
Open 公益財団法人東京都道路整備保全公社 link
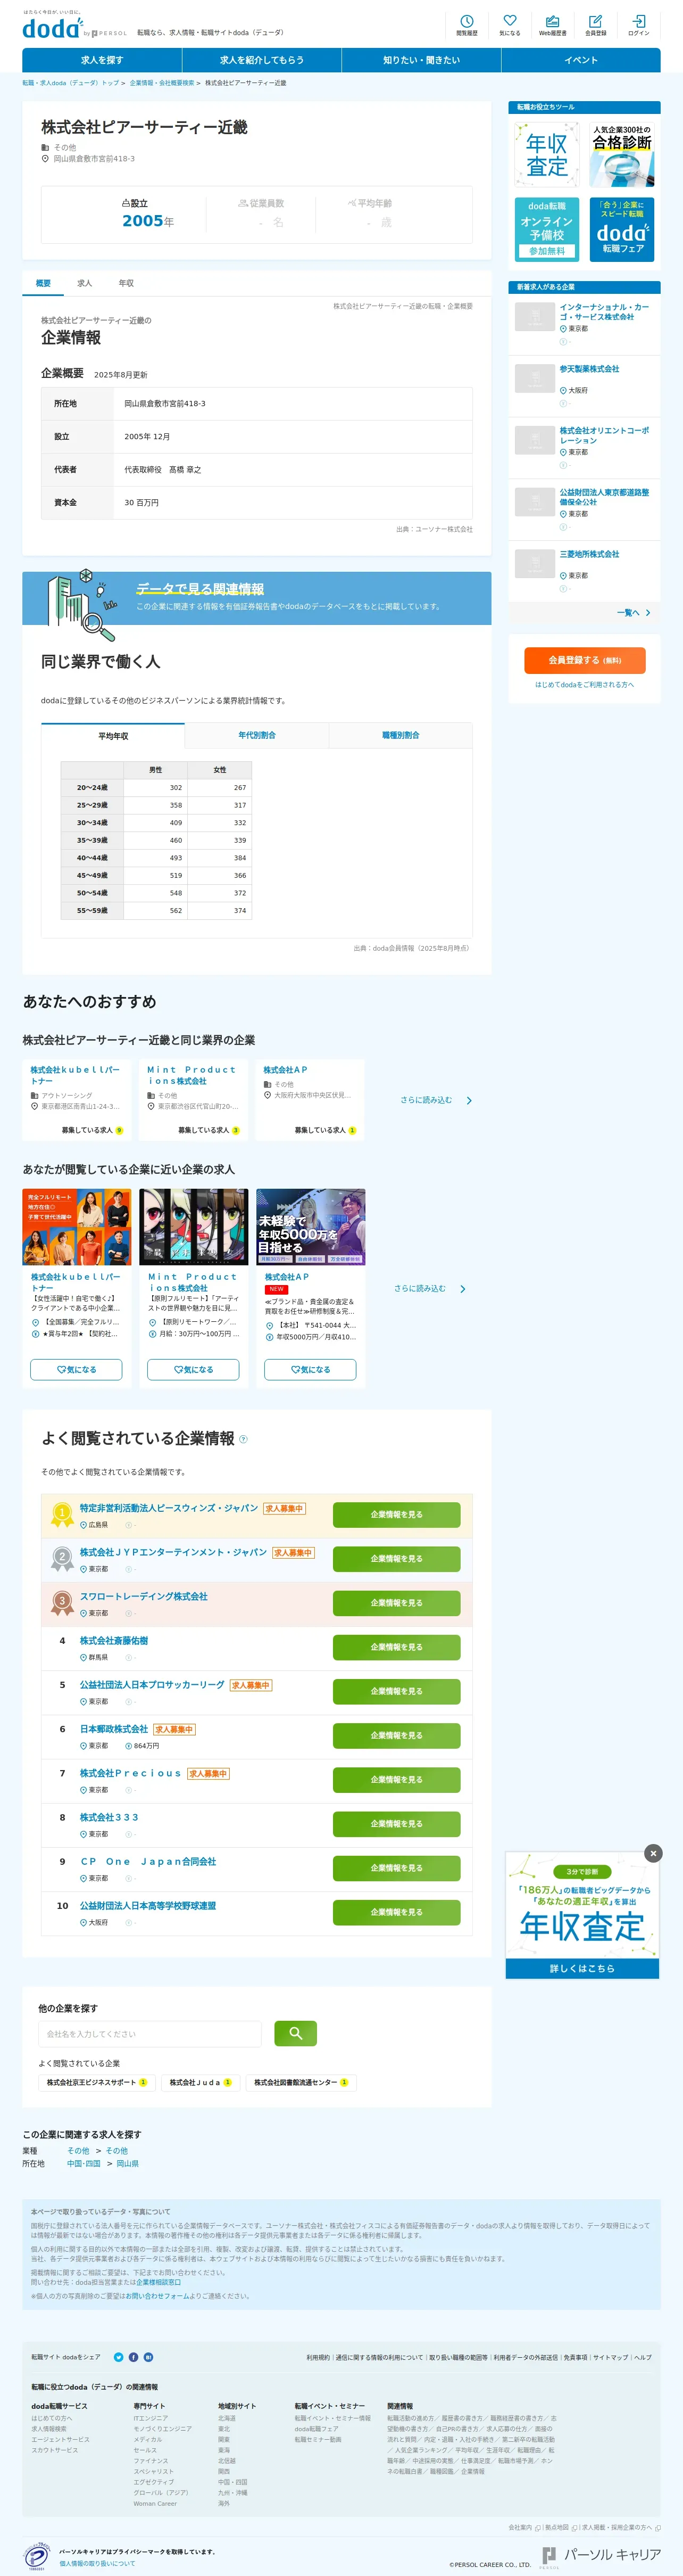(604, 497)
